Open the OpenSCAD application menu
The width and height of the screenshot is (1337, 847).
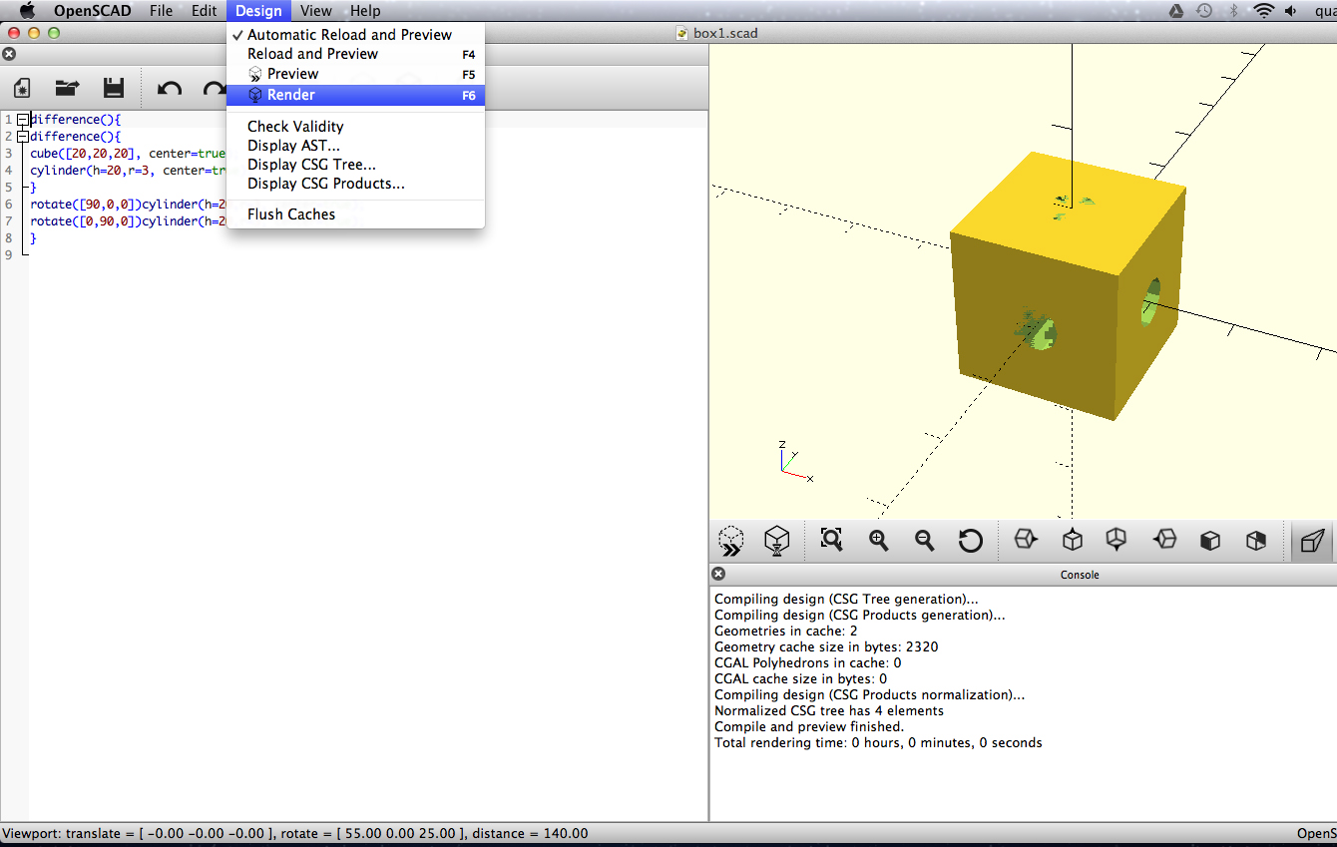92,11
